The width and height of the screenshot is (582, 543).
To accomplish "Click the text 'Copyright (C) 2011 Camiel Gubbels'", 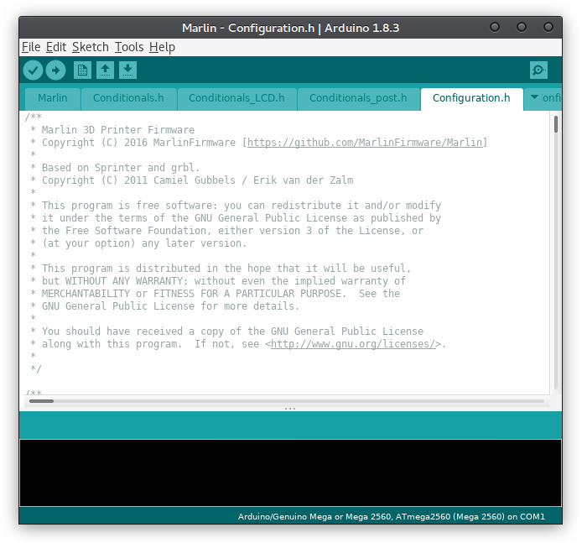I will coord(138,180).
